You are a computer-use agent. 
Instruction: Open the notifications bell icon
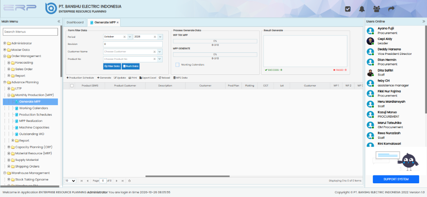362,9
